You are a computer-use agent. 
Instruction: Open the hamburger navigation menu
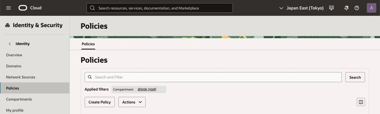tap(8, 8)
